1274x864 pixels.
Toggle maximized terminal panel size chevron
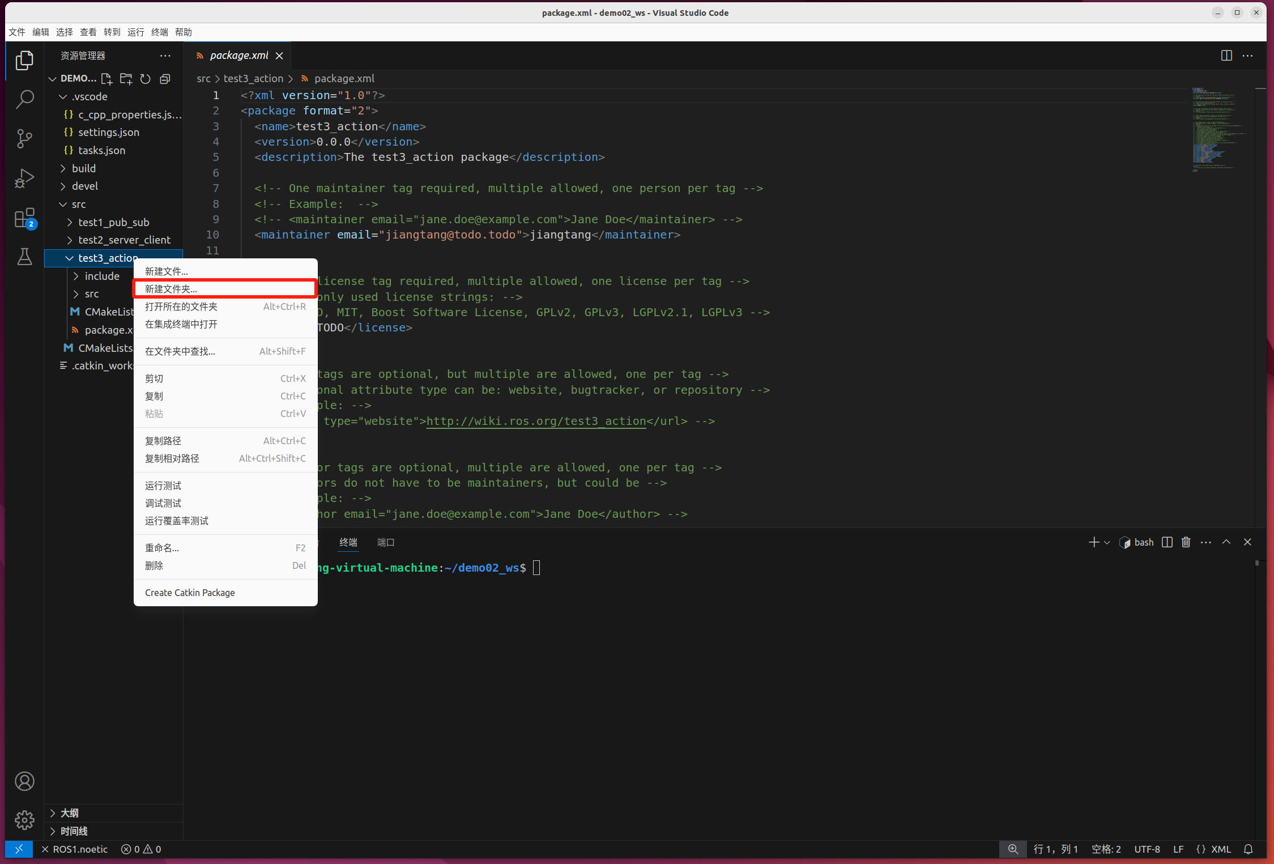(1226, 542)
